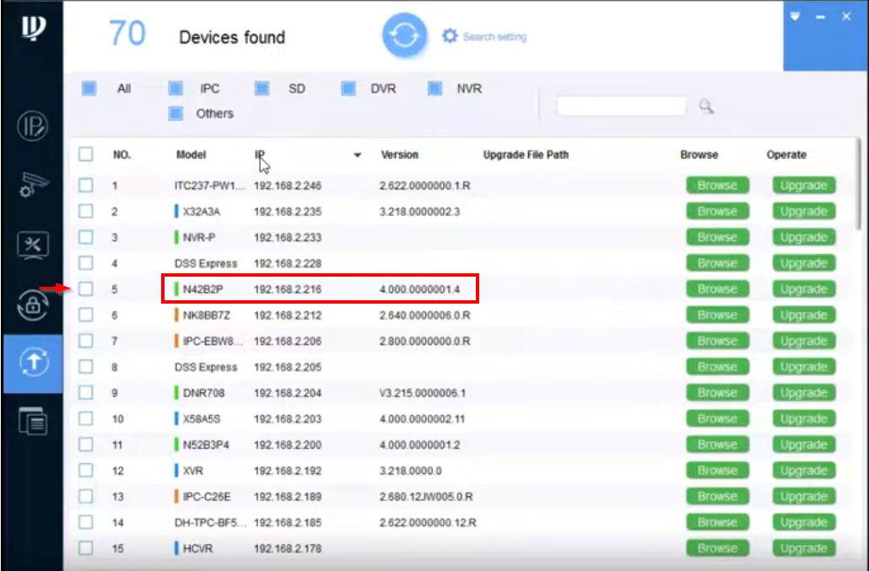Check the box for device HCVR
Viewport: 869px width, 571px height.
86,548
